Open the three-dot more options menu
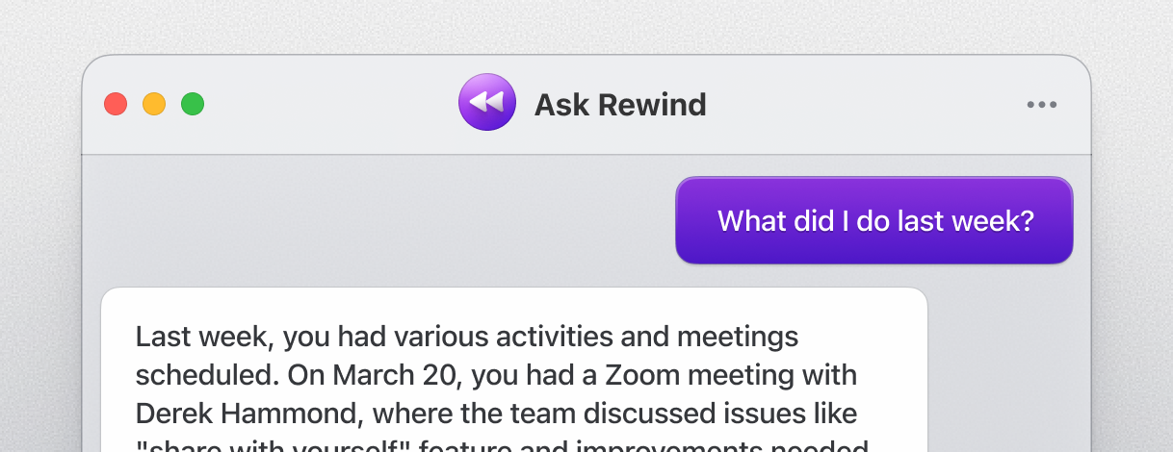The width and height of the screenshot is (1173, 452). point(1041,105)
